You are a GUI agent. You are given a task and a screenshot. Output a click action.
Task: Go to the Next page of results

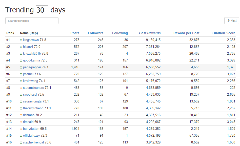click(x=232, y=20)
